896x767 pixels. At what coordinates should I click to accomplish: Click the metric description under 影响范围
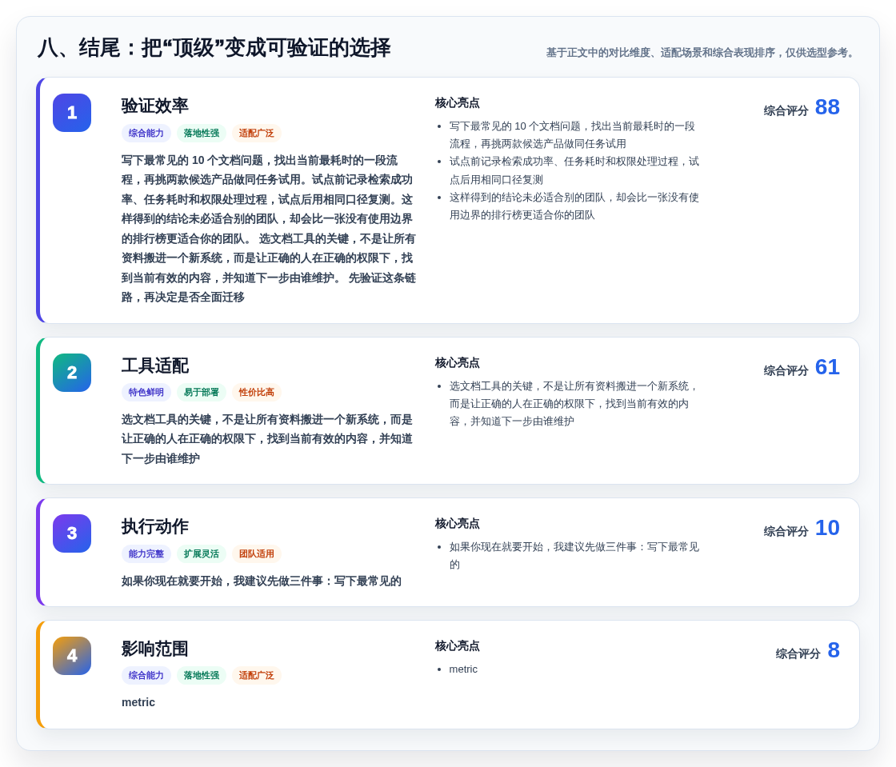pyautogui.click(x=138, y=702)
